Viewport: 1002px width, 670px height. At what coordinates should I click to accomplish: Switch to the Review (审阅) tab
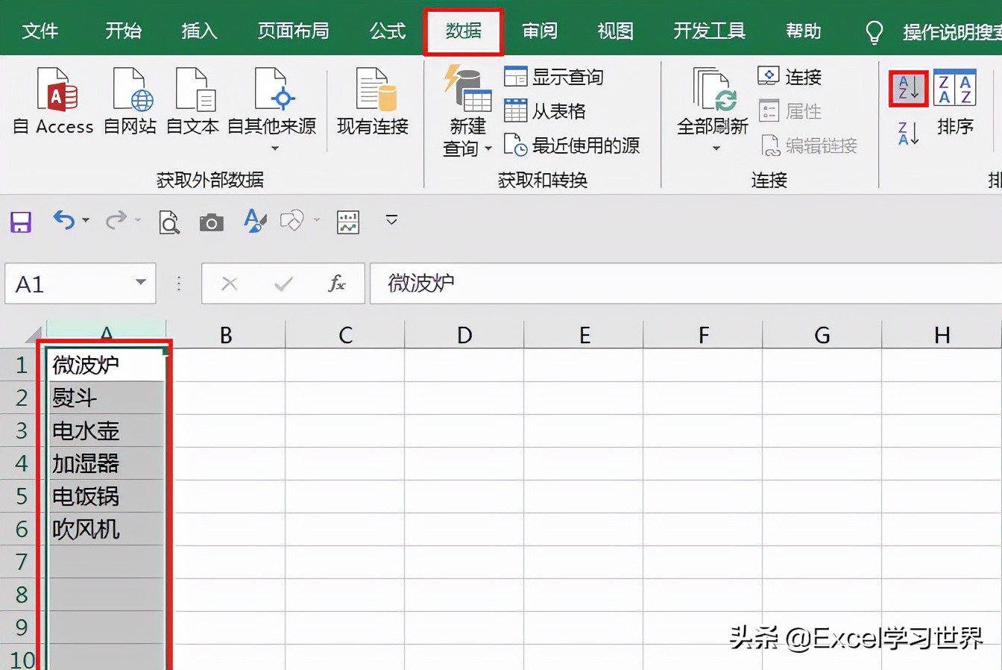[x=540, y=31]
